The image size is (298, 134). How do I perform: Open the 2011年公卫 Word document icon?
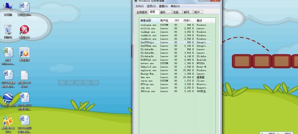24,102
